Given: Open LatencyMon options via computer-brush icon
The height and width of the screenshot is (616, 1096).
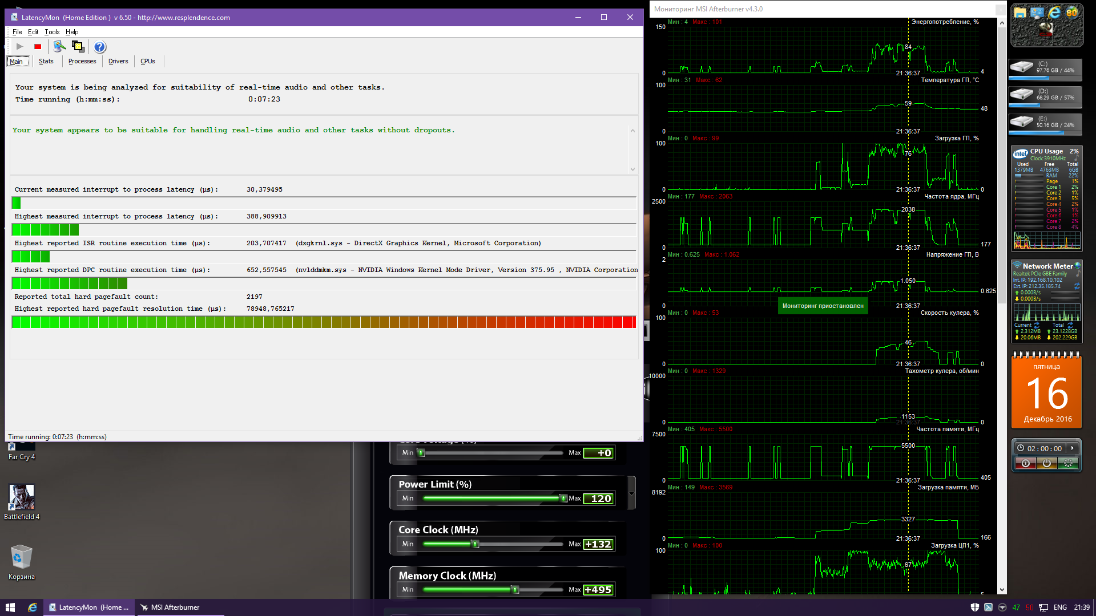Looking at the screenshot, I should click(59, 47).
